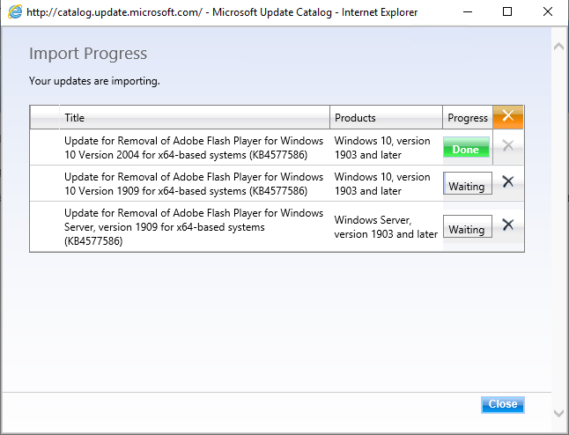The image size is (569, 435).
Task: Select the Windows 10 Version 1909 update title
Action: 194,184
